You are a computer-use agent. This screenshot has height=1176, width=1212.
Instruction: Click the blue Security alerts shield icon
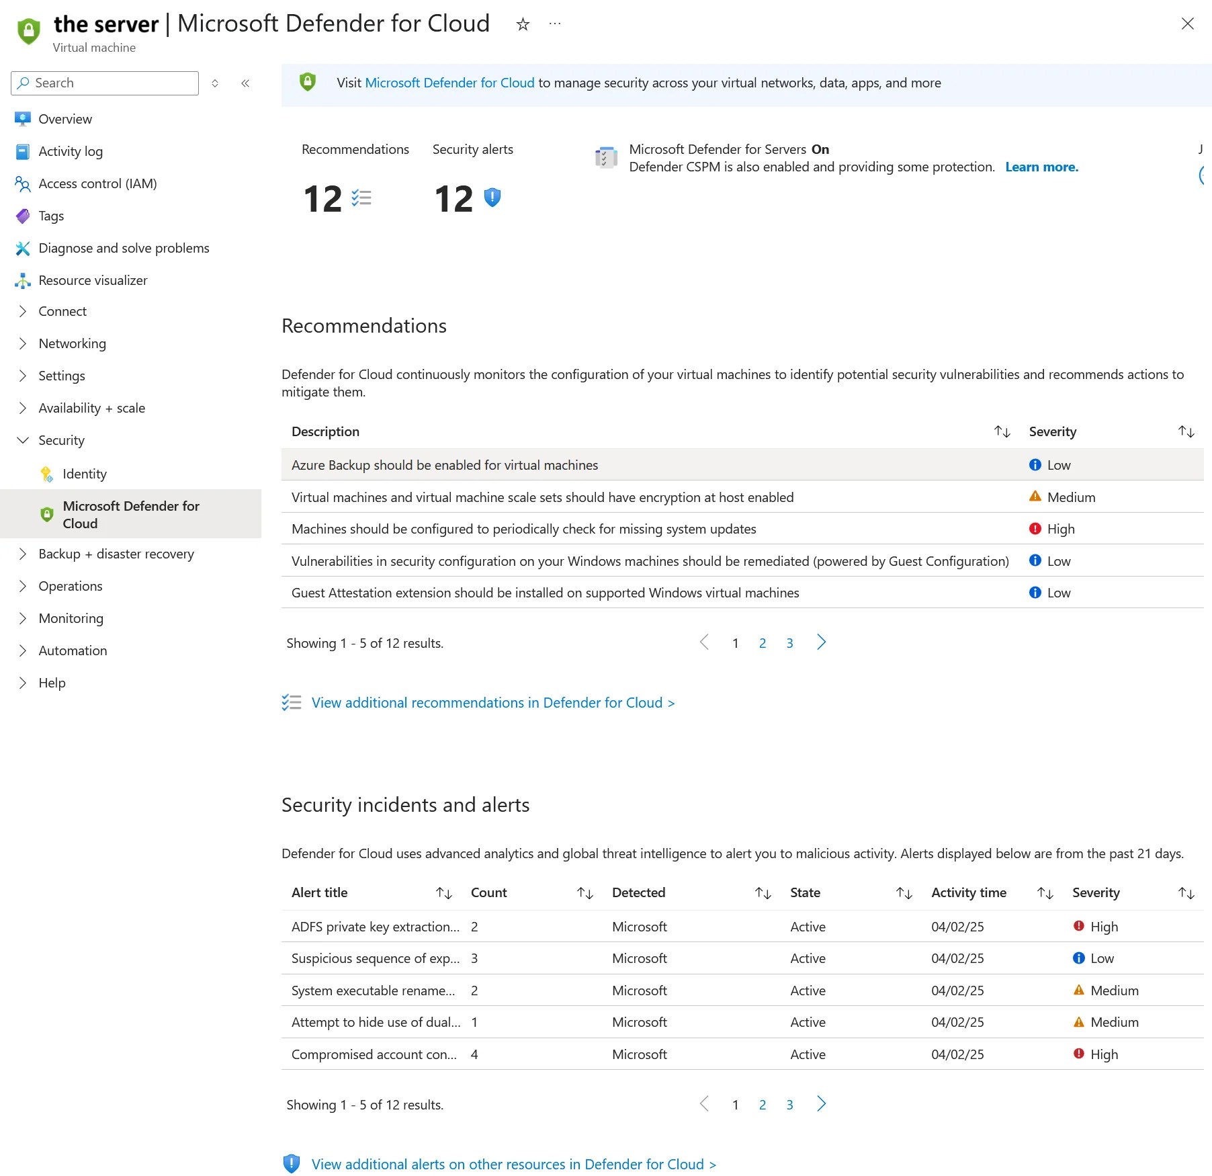tap(492, 198)
